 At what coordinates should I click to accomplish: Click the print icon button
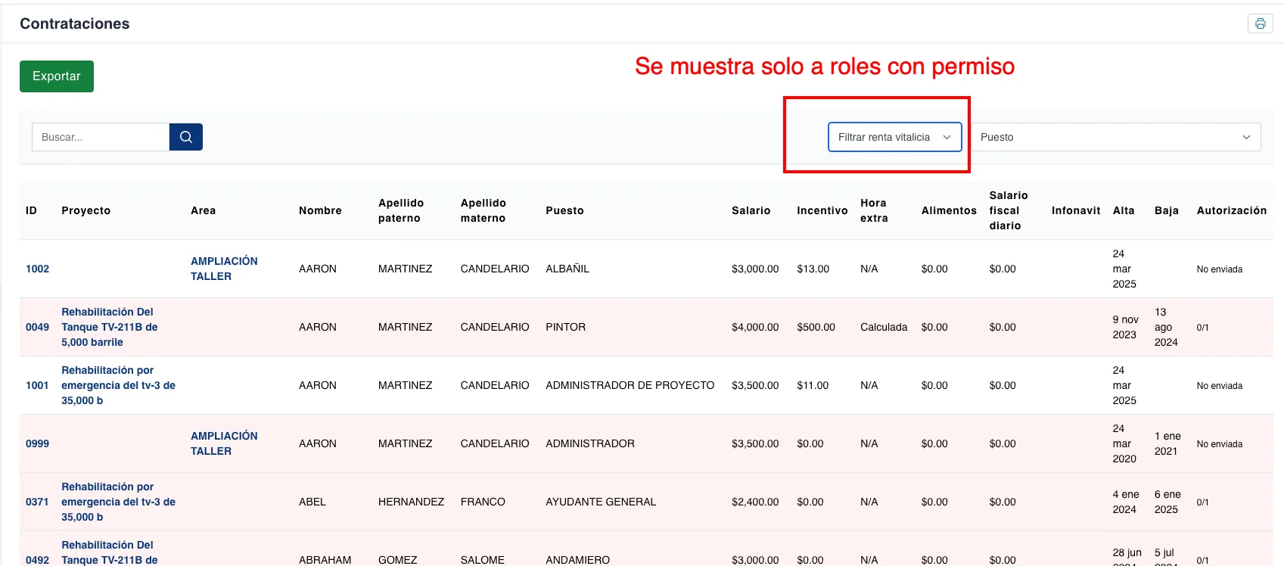coord(1260,23)
